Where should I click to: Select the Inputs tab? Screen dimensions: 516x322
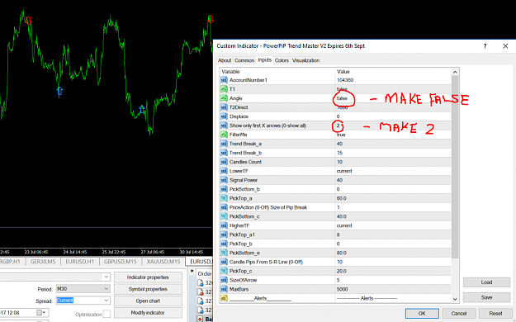(264, 60)
